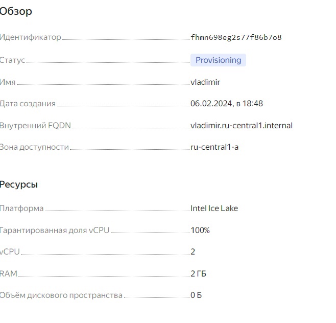Click the Intel Ice Lake platform value
The image size is (336, 323).
(214, 209)
